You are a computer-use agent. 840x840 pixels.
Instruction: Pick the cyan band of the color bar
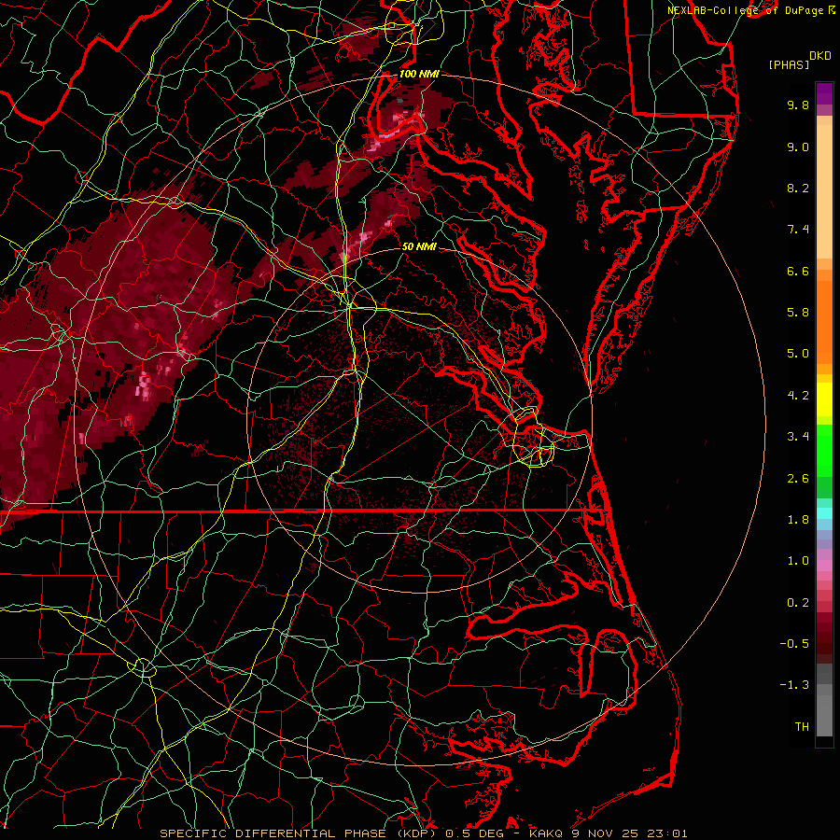tap(824, 513)
